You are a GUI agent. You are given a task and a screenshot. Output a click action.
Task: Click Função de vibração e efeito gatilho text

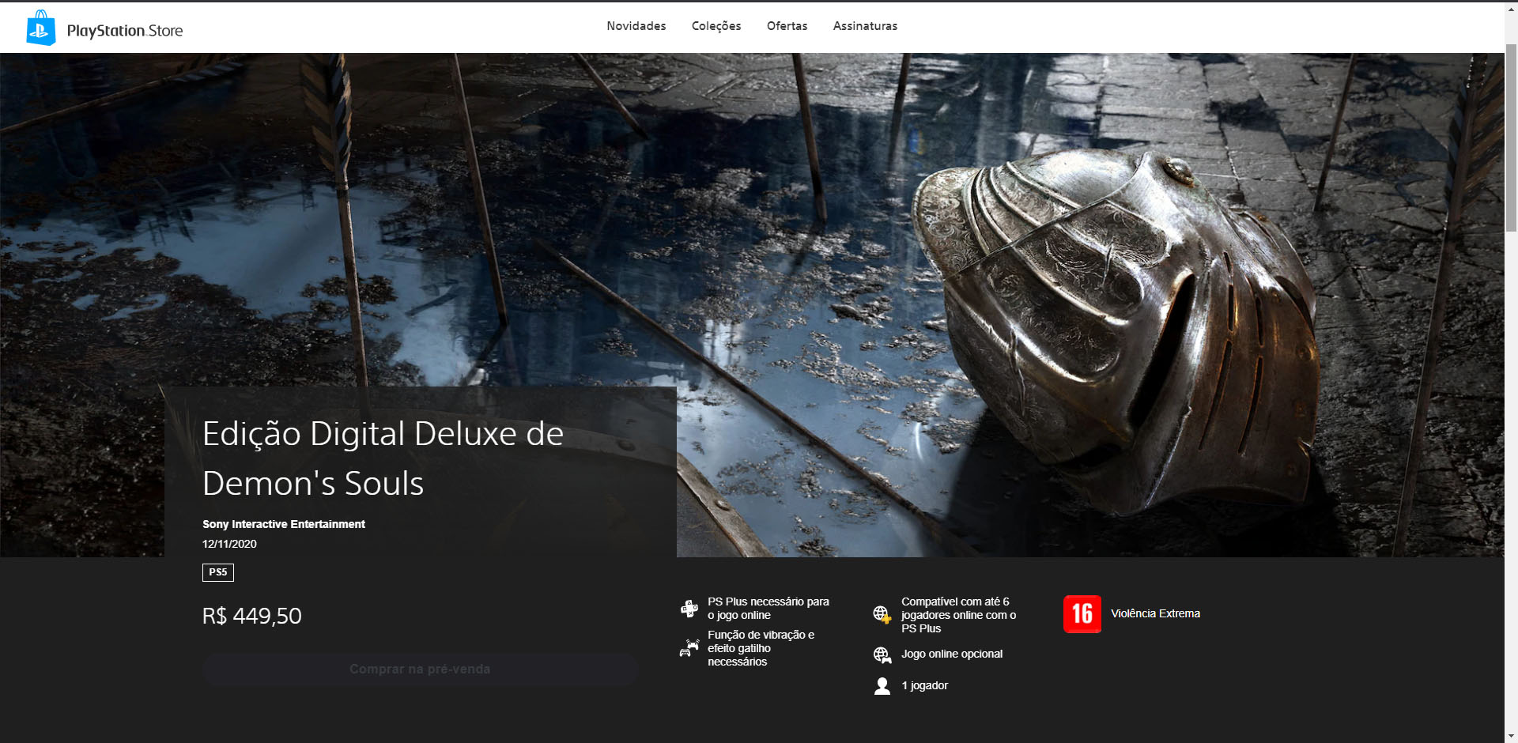[x=761, y=648]
